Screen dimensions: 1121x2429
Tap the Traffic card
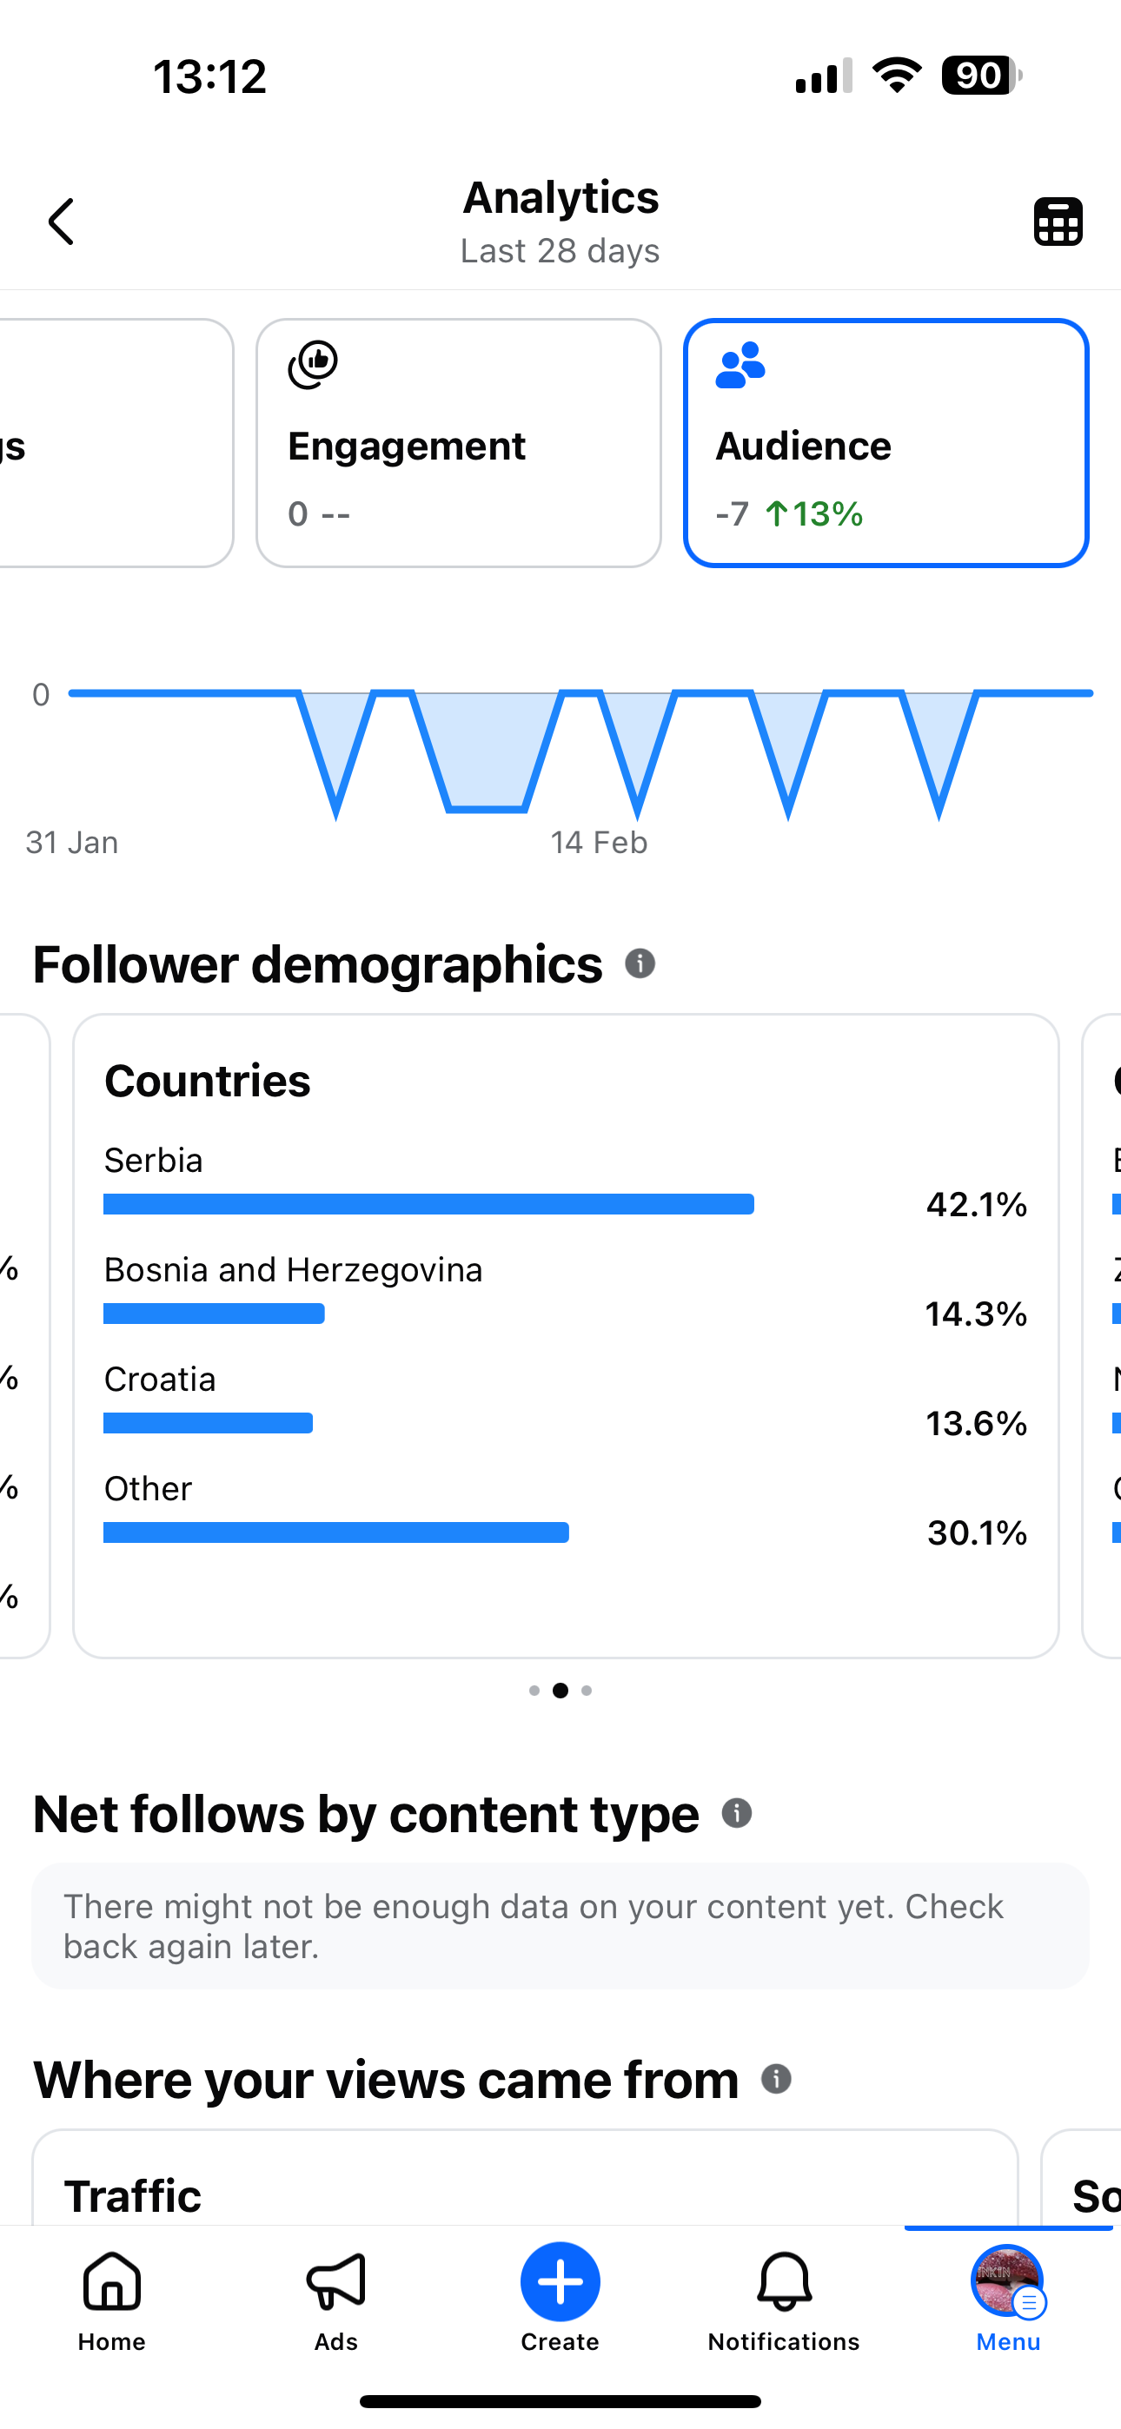click(526, 2178)
